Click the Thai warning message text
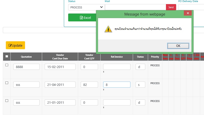Viewport: 204px width, 119px height. point(148,29)
